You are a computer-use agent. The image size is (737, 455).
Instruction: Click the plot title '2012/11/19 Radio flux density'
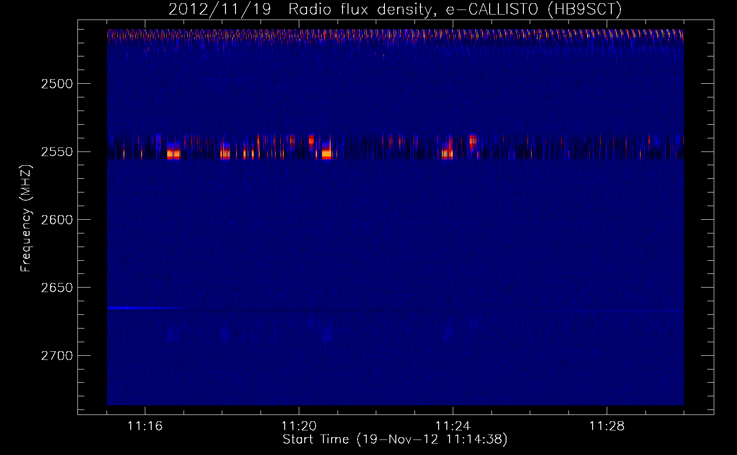[395, 10]
